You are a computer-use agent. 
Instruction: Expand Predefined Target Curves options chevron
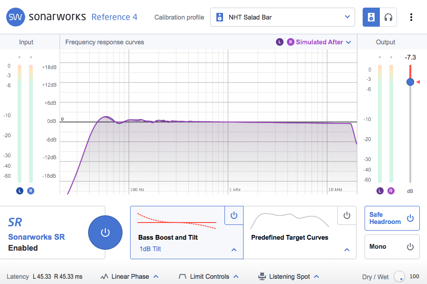[347, 250]
